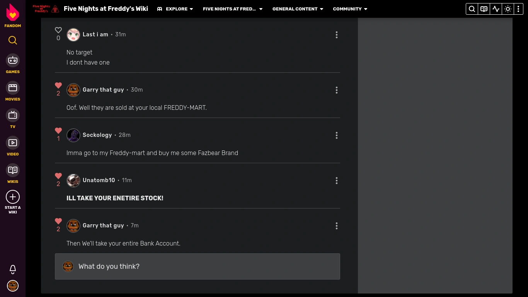Open Sockology's user profile

pos(97,135)
